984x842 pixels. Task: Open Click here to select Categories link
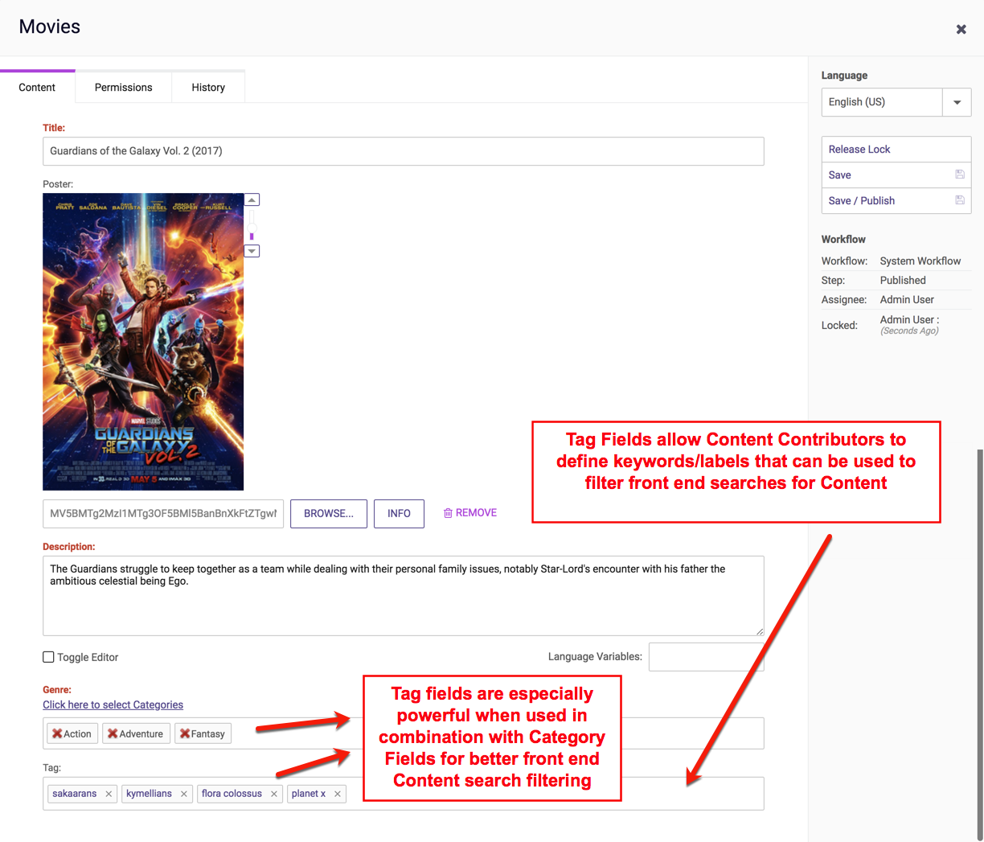pos(113,704)
